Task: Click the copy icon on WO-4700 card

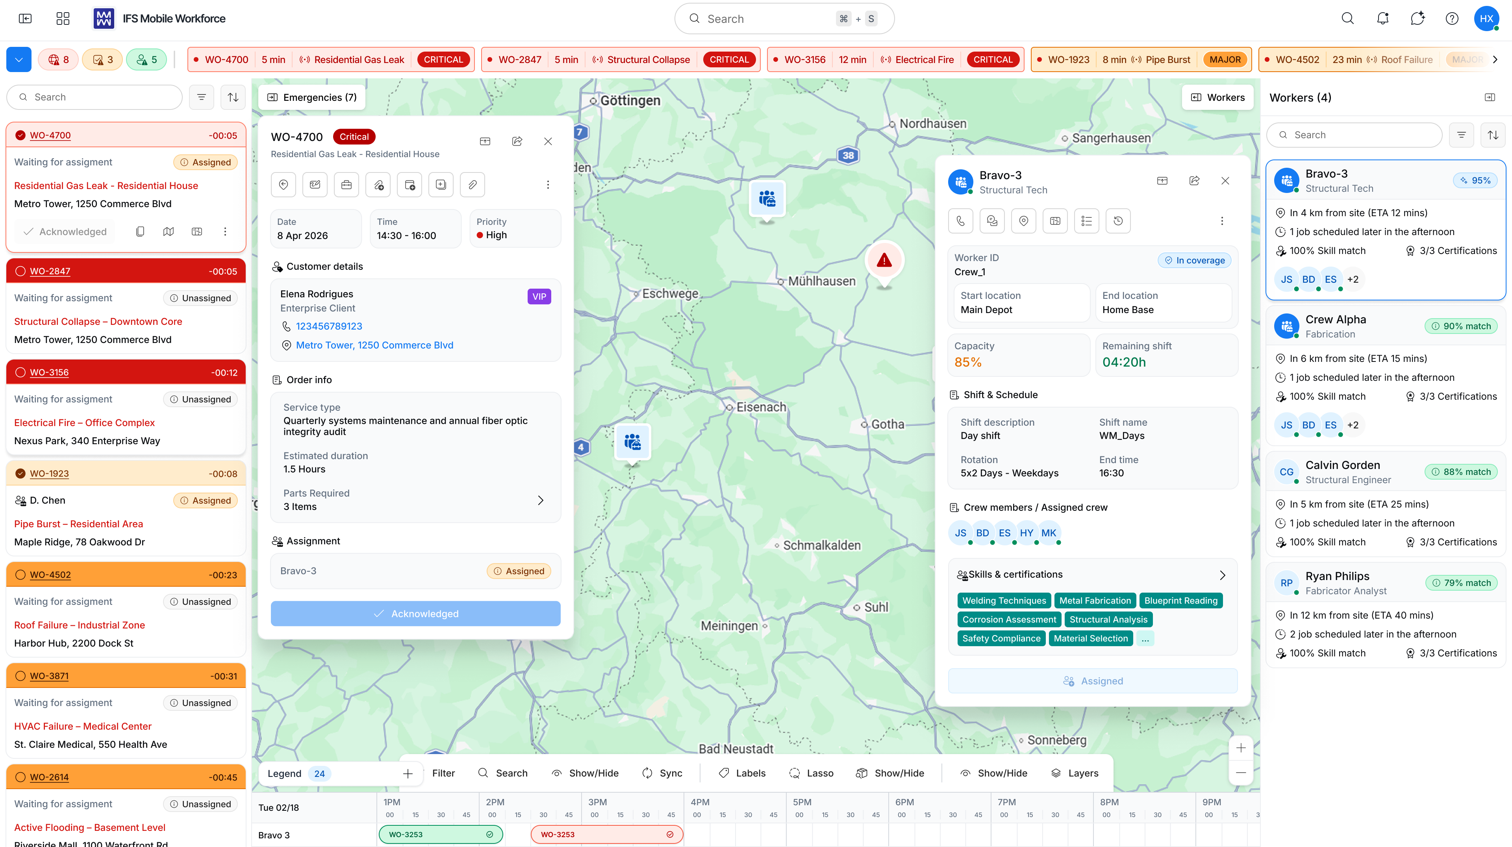Action: 140,232
